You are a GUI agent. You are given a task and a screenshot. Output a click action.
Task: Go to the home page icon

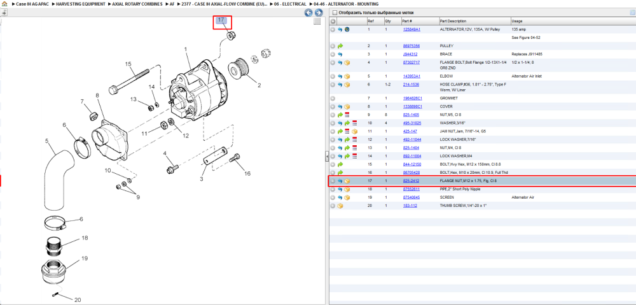(x=4, y=4)
